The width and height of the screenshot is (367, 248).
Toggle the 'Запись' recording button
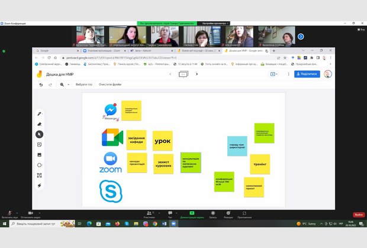point(213,214)
